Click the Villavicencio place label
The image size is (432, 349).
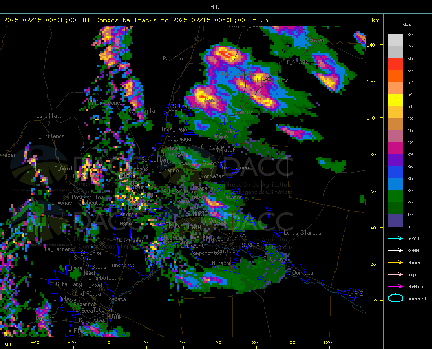coord(107,103)
